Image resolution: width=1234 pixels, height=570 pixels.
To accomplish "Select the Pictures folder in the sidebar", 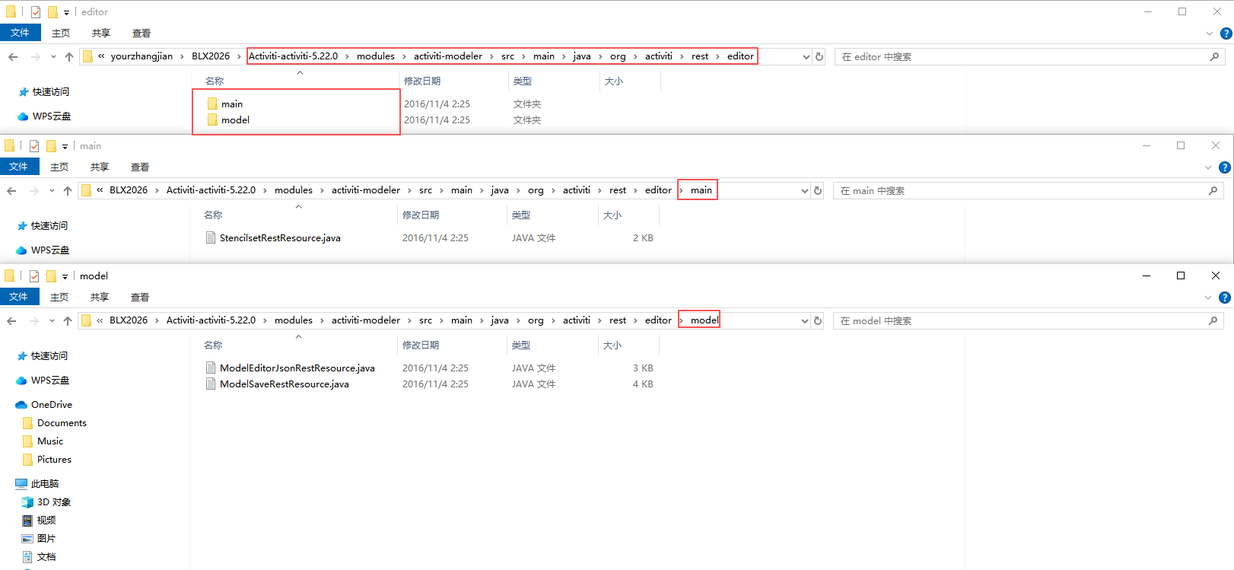I will tap(54, 460).
